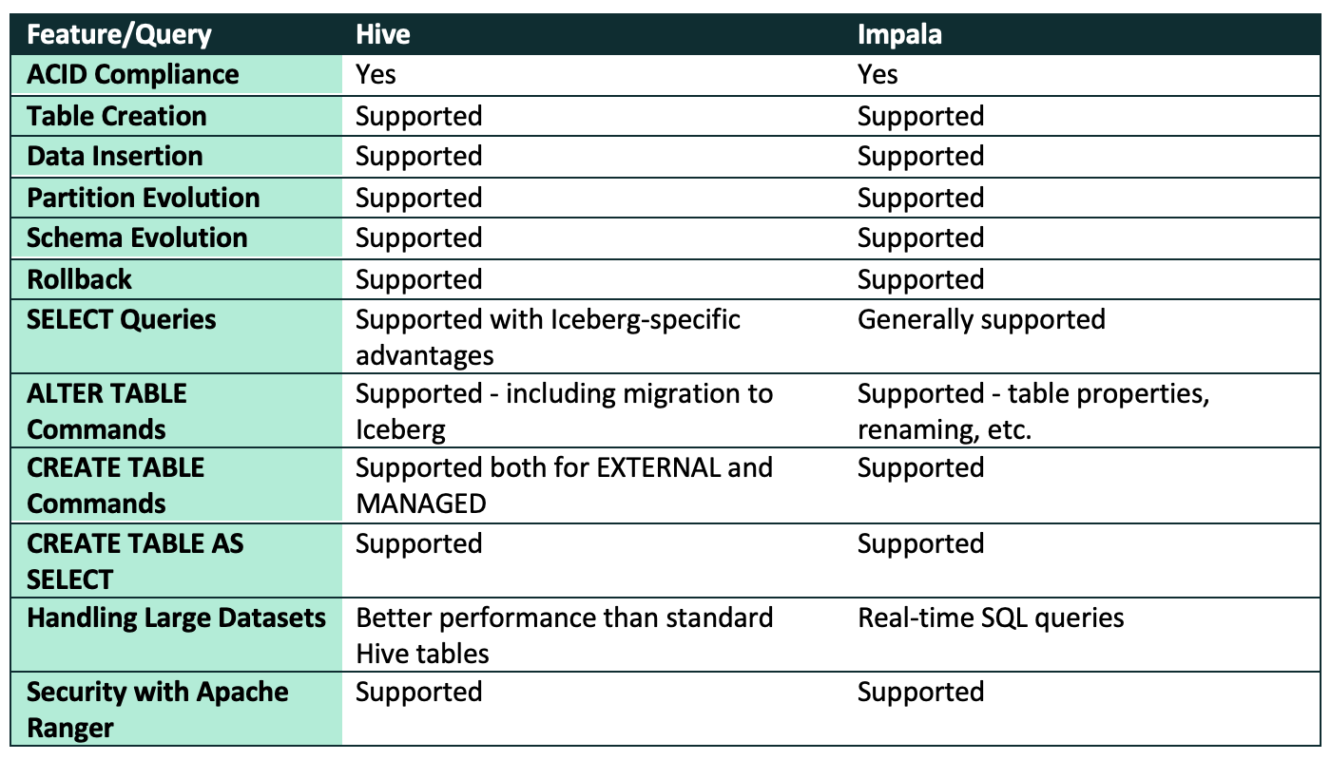Screen dimensions: 1331x760
Task: Click the Schema Evolution row label
Action: click(137, 237)
